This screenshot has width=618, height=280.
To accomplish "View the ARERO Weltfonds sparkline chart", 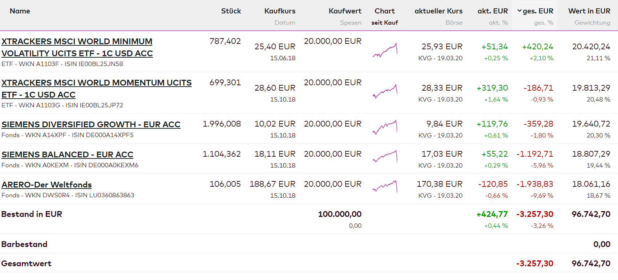I will tap(385, 187).
